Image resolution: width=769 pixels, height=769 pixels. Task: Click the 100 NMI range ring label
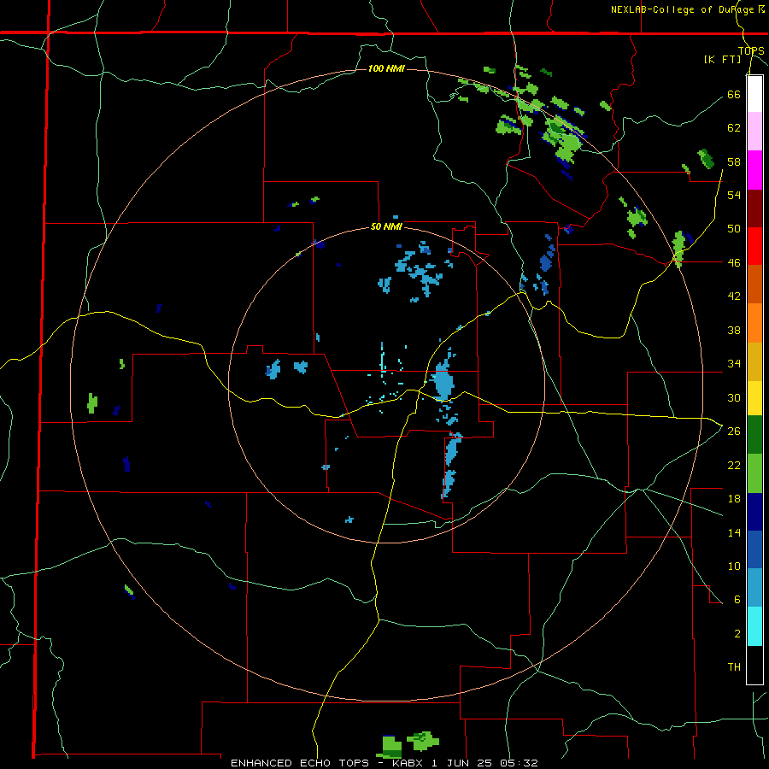click(386, 68)
